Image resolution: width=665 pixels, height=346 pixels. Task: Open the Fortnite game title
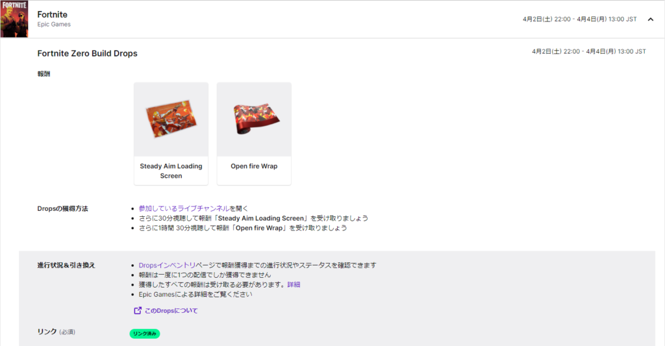pyautogui.click(x=52, y=14)
